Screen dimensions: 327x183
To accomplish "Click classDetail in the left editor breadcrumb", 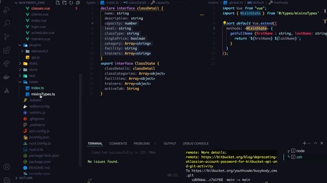I will pos(137,3).
